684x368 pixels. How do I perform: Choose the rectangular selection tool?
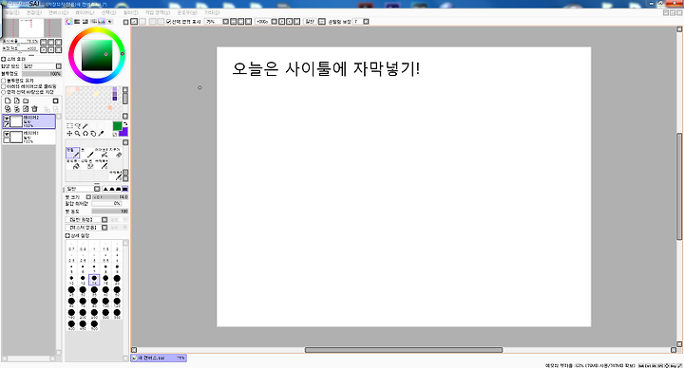(69, 126)
